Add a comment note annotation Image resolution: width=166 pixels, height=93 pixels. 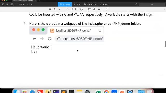(x=89, y=9)
